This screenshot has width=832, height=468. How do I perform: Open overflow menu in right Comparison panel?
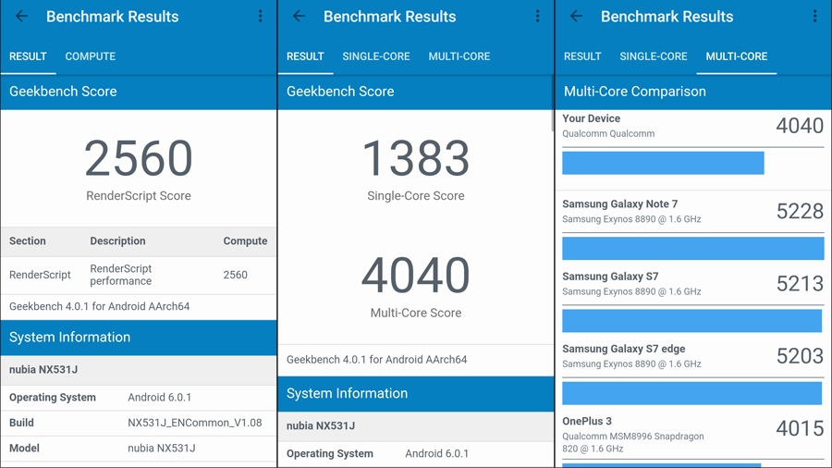(815, 17)
